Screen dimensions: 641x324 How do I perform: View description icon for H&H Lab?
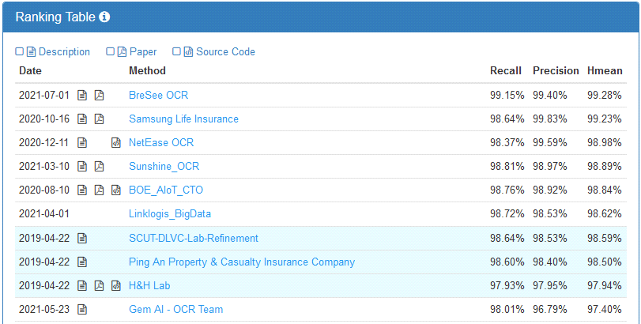coord(82,285)
